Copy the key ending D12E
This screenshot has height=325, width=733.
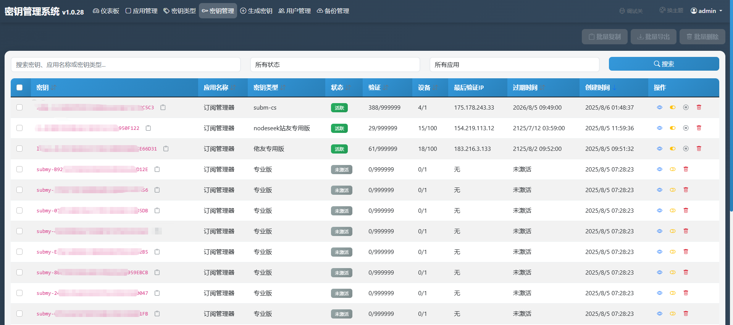[x=157, y=169]
